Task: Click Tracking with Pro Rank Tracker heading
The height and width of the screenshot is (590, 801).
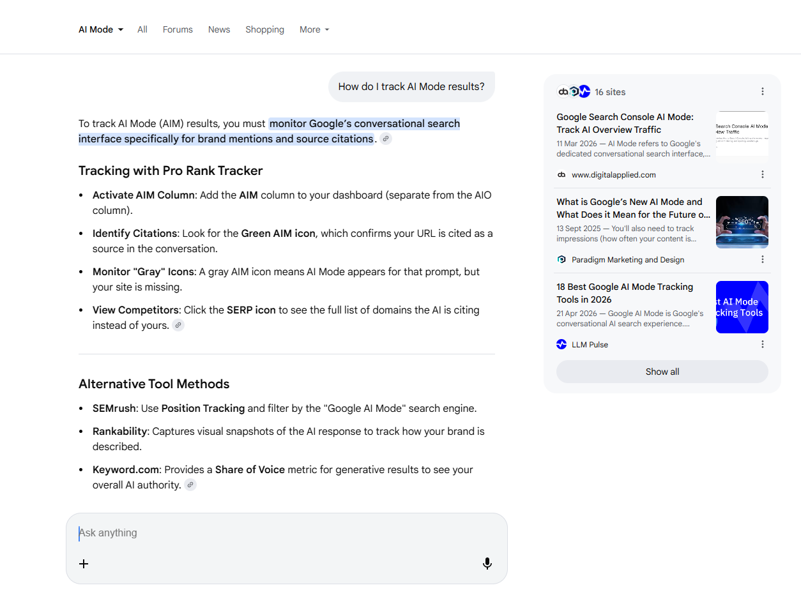Action: click(x=171, y=170)
